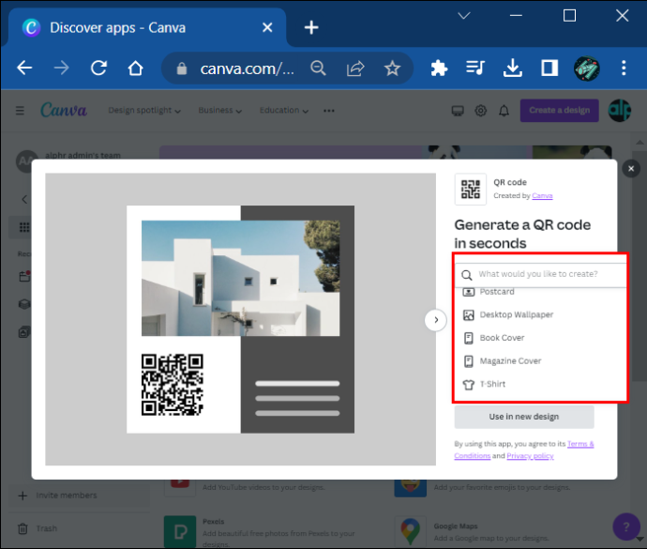Share this page from address bar

[x=355, y=69]
